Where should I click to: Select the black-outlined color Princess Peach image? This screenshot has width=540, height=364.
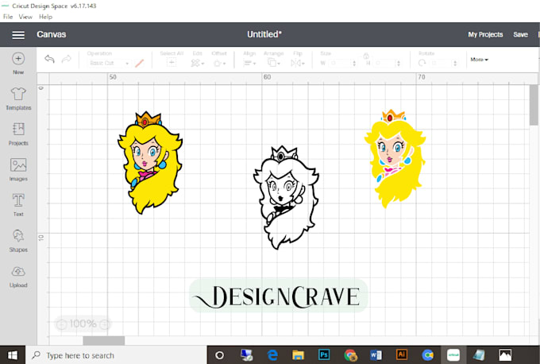coord(150,163)
